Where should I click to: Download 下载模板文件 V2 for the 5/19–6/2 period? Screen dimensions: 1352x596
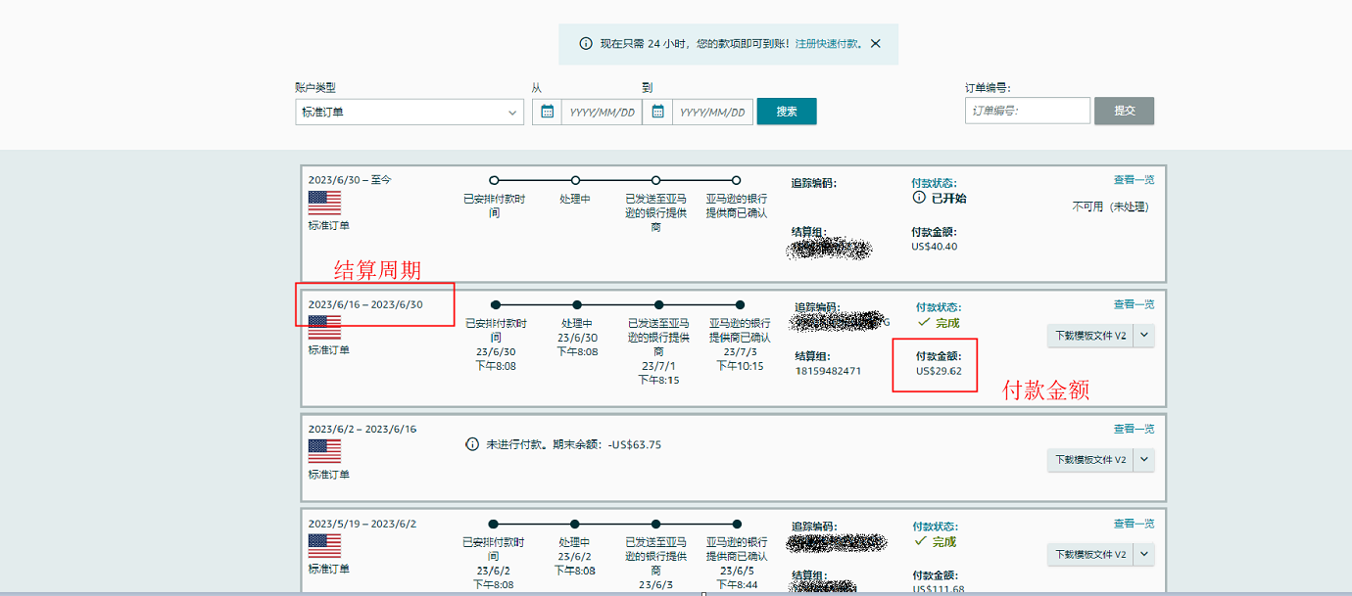click(1089, 555)
